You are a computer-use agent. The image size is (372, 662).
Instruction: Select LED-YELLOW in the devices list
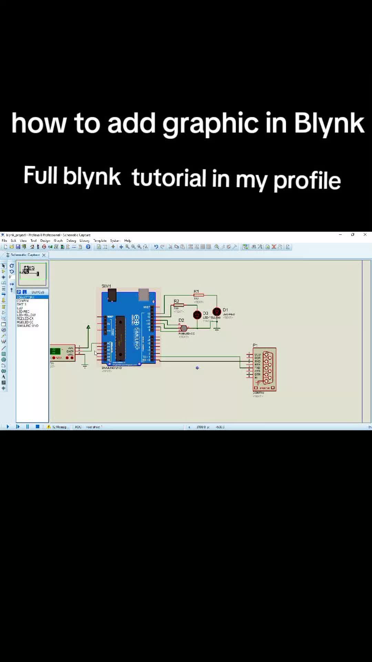tap(26, 315)
